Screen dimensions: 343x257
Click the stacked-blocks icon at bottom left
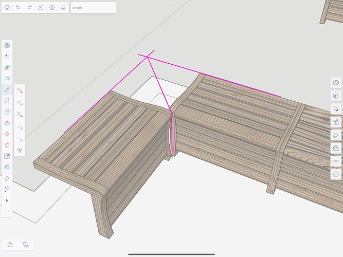pos(26,244)
